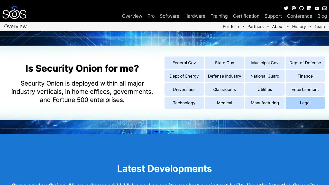Viewport: 329px width, 185px height.
Task: Jump to the History section link
Action: click(299, 27)
